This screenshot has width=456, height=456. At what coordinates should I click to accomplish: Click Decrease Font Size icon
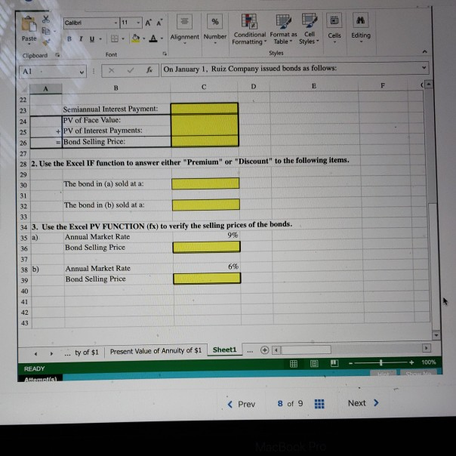159,23
